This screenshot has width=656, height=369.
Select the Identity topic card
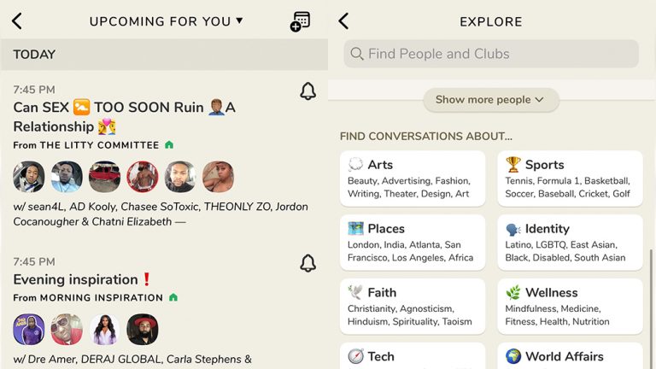(570, 243)
